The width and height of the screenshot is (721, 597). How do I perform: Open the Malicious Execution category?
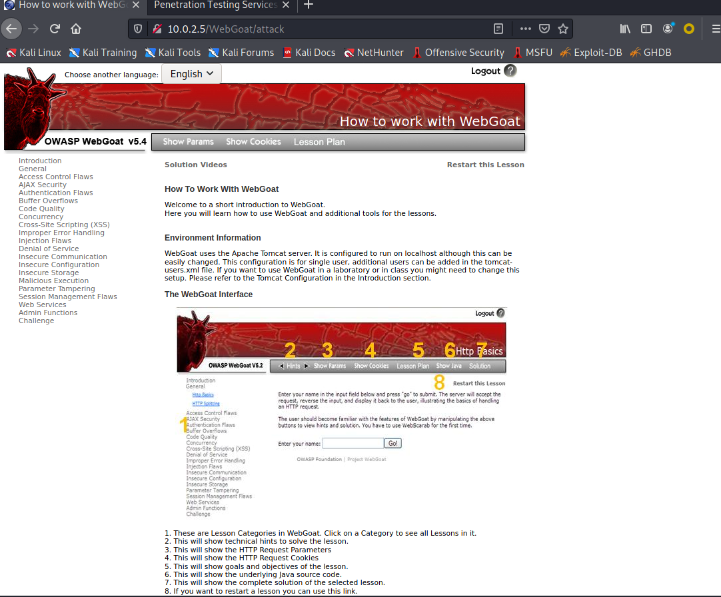(x=54, y=281)
